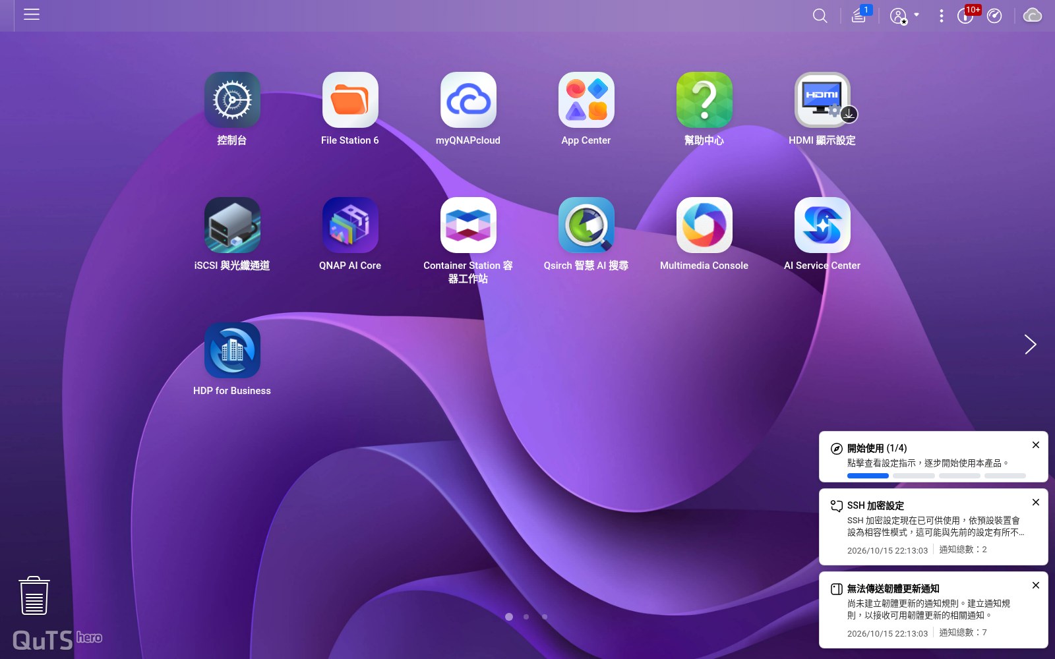1055x659 pixels.
Task: Switch to third desktop page dot
Action: point(544,617)
